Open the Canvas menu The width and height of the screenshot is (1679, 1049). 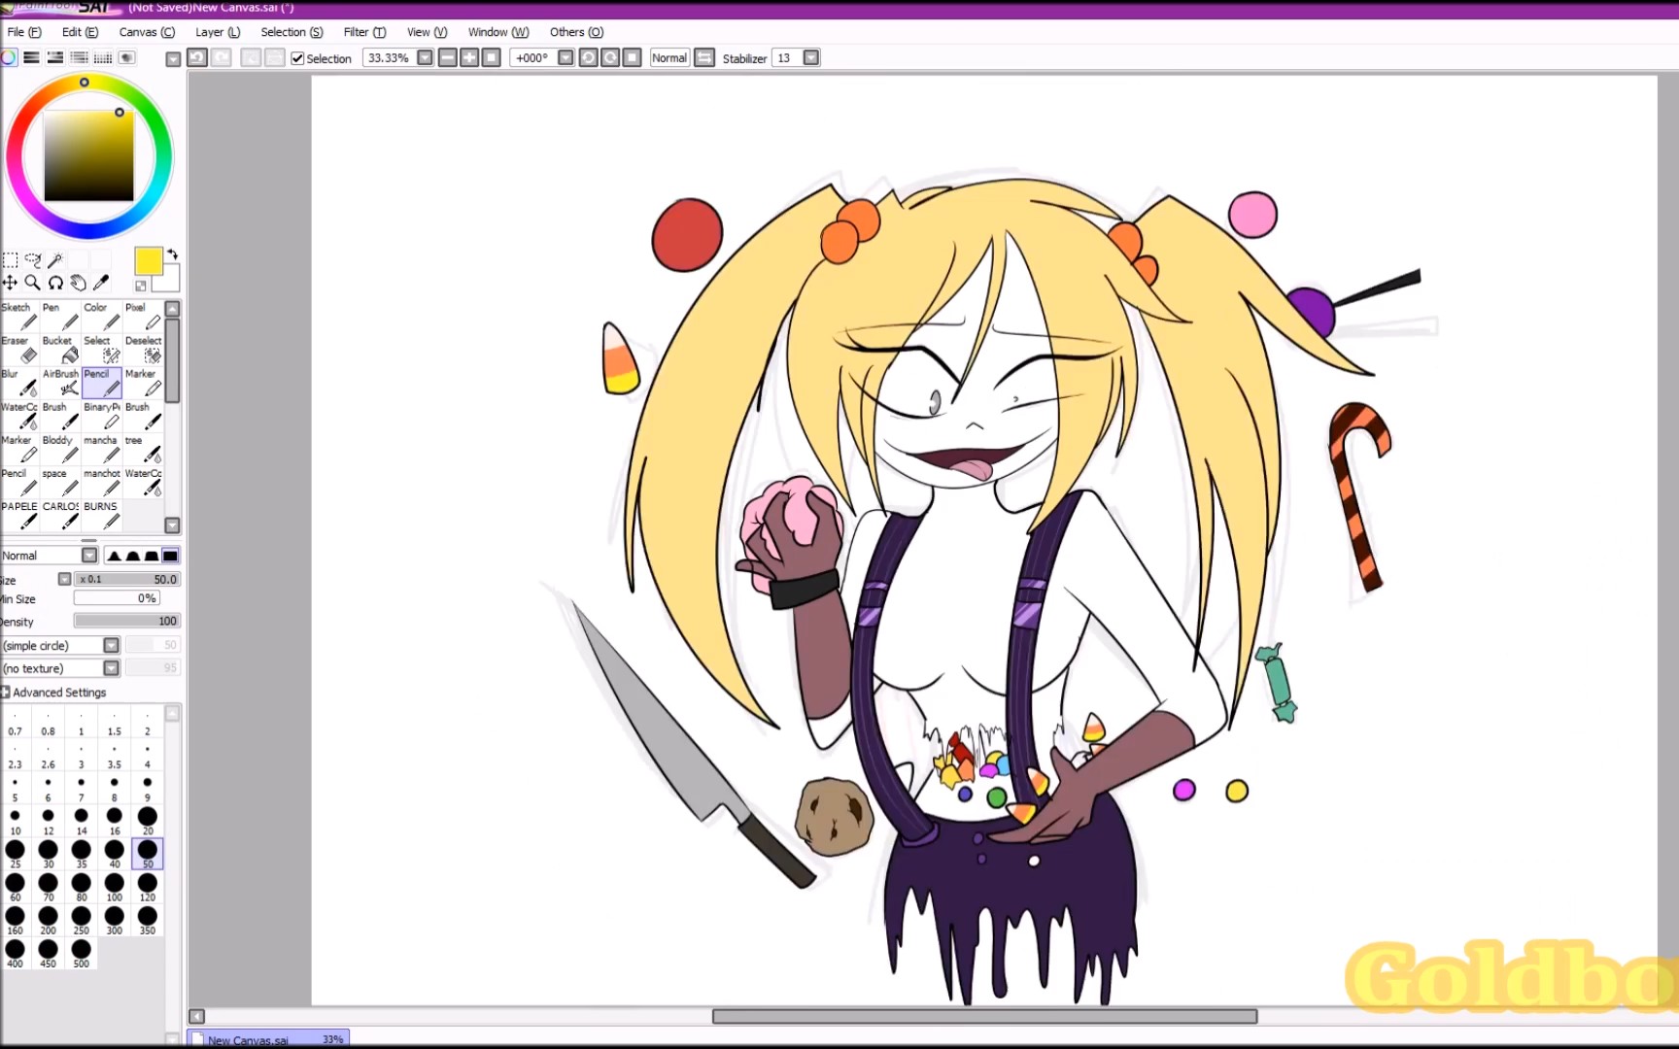(147, 32)
